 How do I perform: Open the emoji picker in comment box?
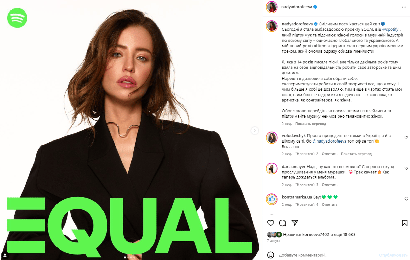coord(271,255)
